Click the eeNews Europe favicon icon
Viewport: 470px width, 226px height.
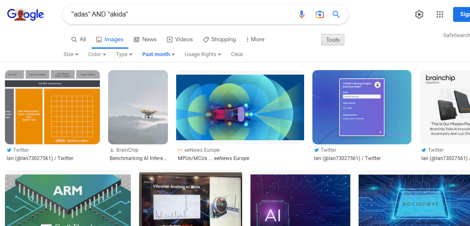tap(180, 150)
